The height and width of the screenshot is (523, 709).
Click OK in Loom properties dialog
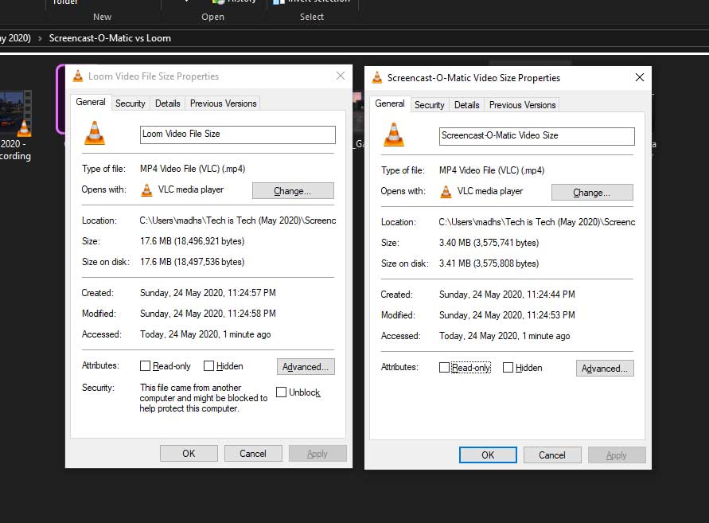[189, 453]
